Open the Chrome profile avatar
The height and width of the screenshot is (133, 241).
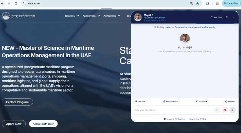217,3
